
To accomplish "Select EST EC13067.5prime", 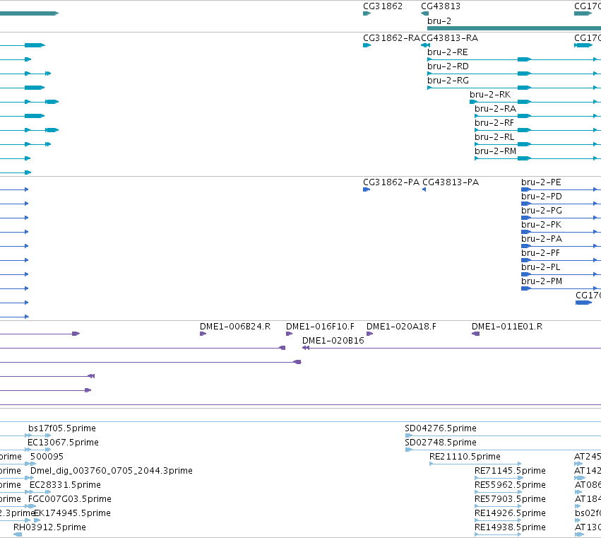I will coord(63,443).
